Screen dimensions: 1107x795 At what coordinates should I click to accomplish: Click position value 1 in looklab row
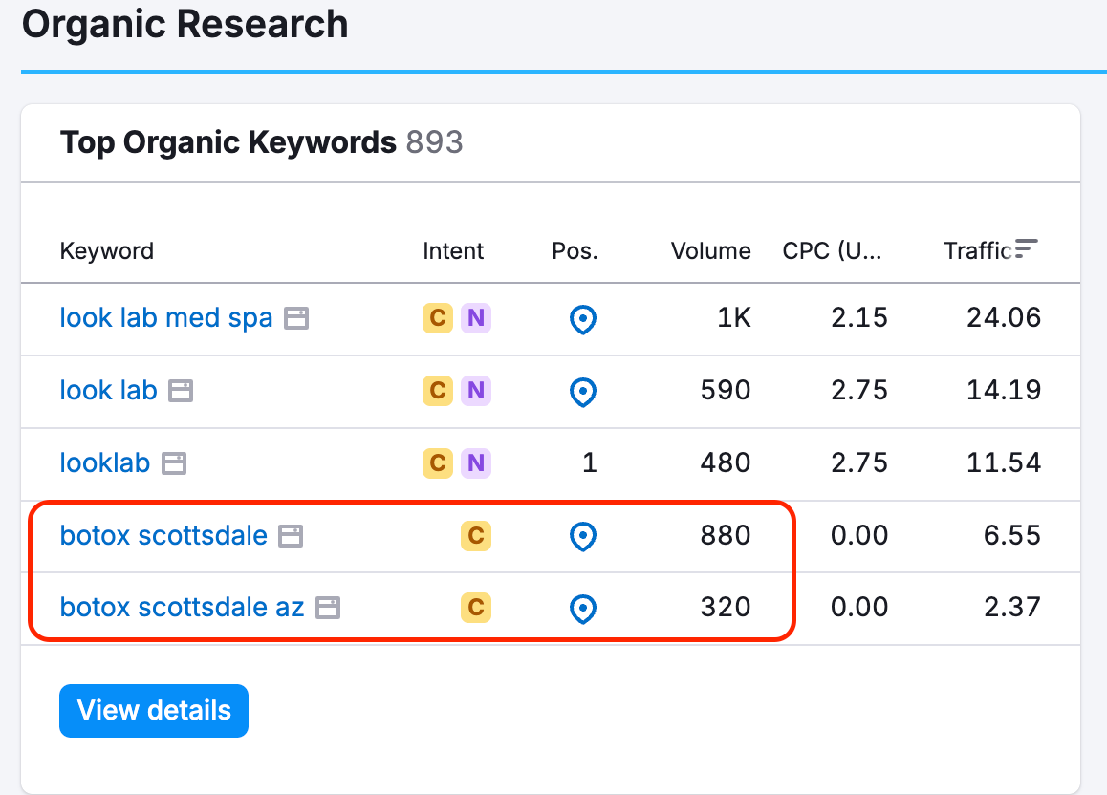tap(590, 463)
